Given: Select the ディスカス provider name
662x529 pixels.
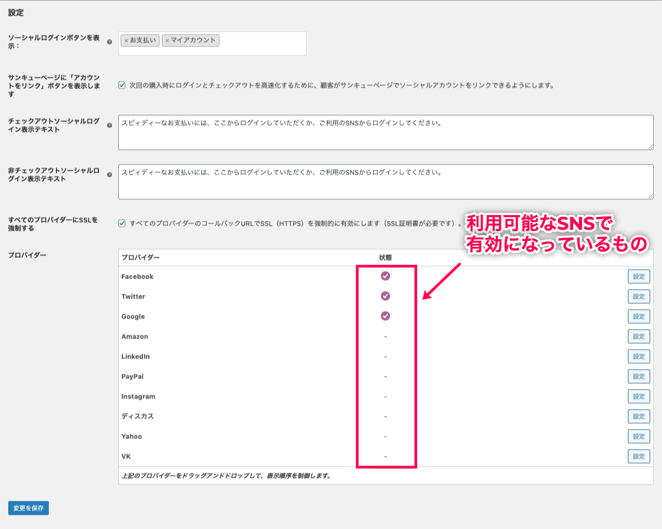Looking at the screenshot, I should 138,416.
